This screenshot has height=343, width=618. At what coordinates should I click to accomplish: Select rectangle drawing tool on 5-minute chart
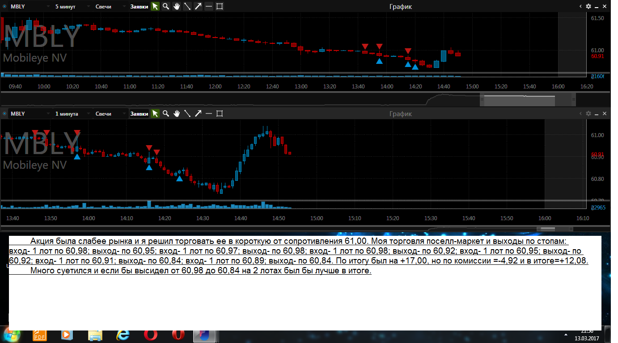click(x=220, y=6)
